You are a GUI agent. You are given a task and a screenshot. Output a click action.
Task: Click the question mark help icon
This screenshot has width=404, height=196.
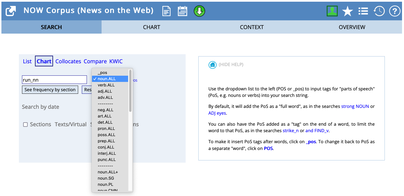click(395, 11)
